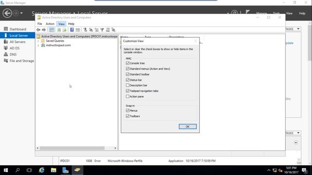Click OK in Customize View dialog
Viewport: 312px width, 175px height.
(188, 126)
